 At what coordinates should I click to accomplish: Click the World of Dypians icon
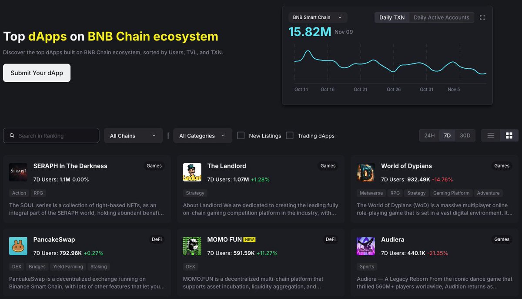pos(365,172)
